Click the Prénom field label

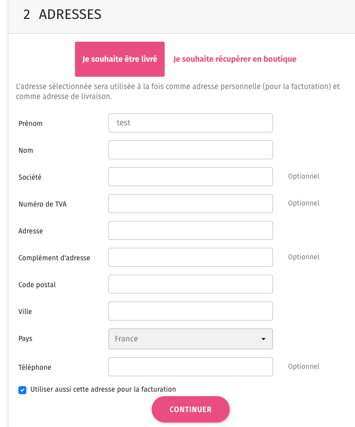[x=30, y=123]
